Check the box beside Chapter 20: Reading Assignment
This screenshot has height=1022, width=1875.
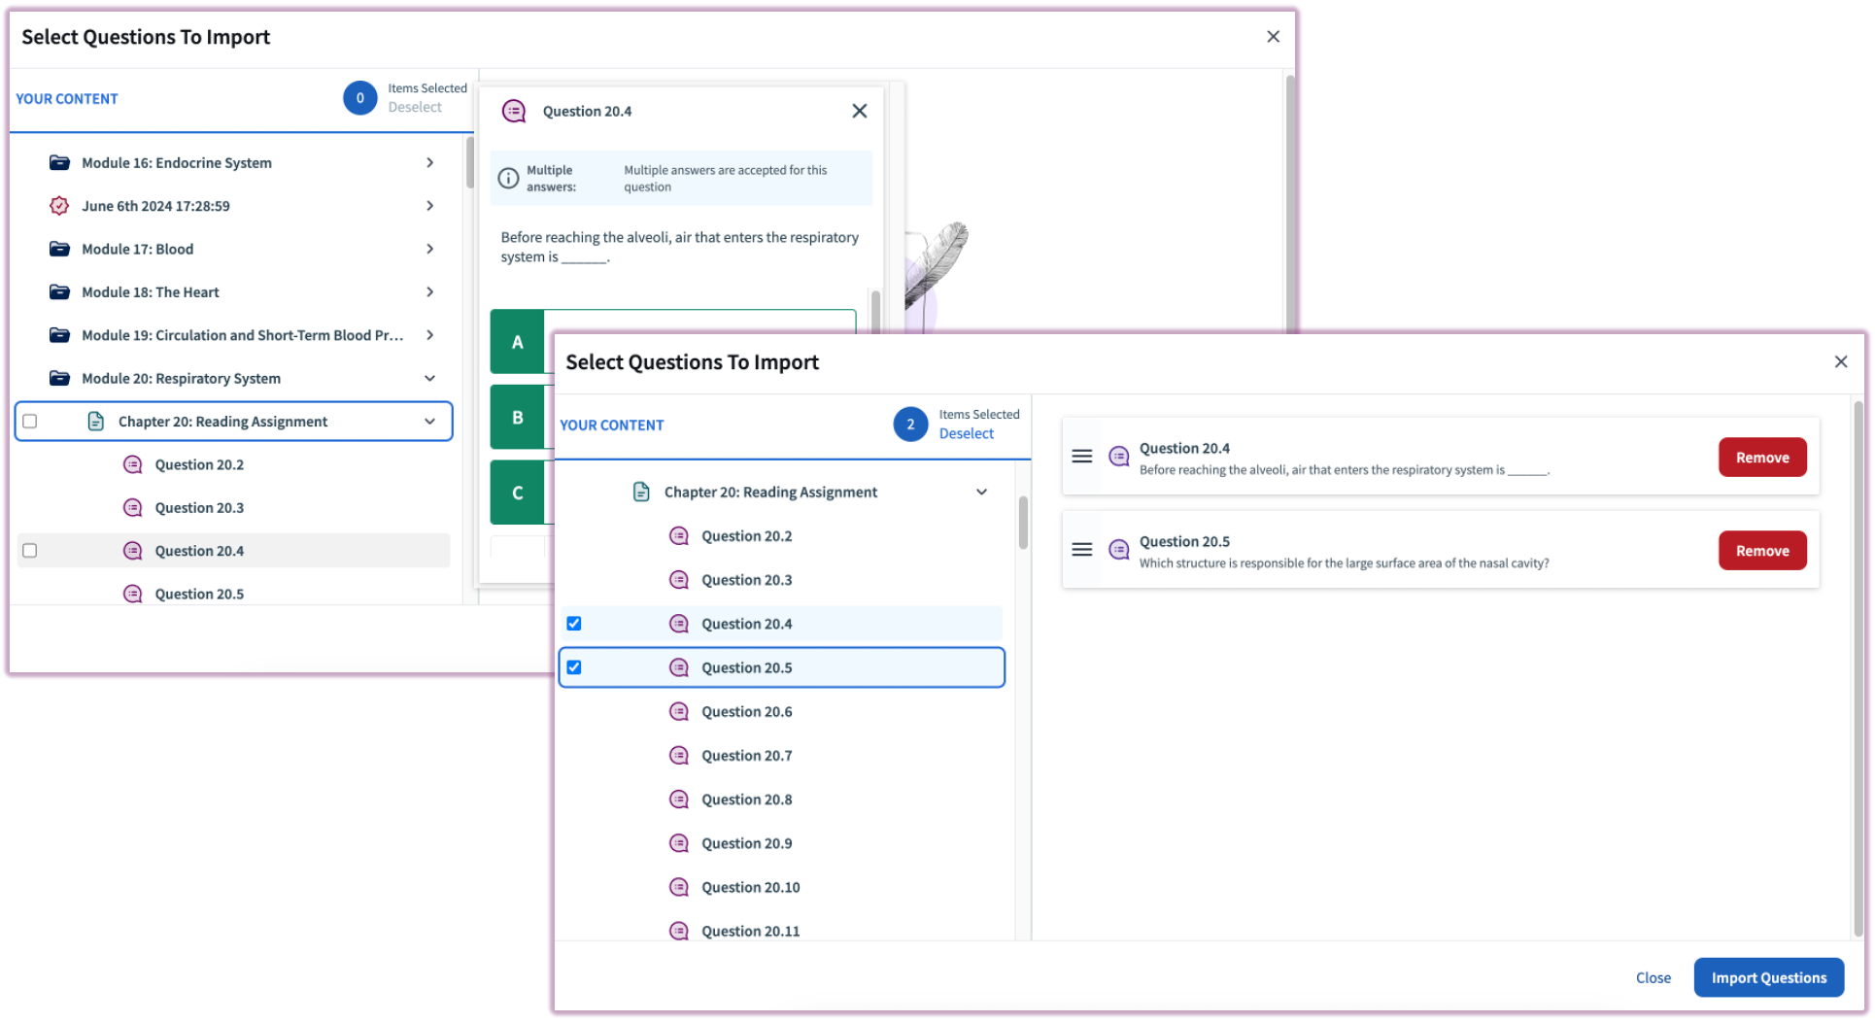pyautogui.click(x=29, y=421)
